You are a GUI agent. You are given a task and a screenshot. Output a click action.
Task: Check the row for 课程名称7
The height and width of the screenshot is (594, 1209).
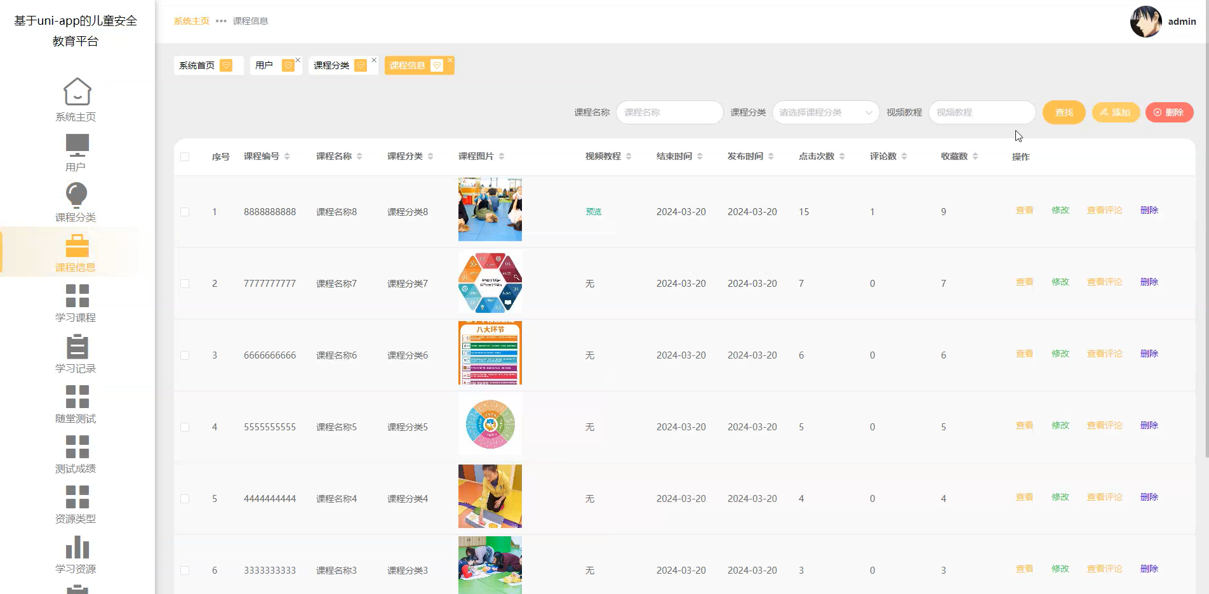(x=185, y=284)
